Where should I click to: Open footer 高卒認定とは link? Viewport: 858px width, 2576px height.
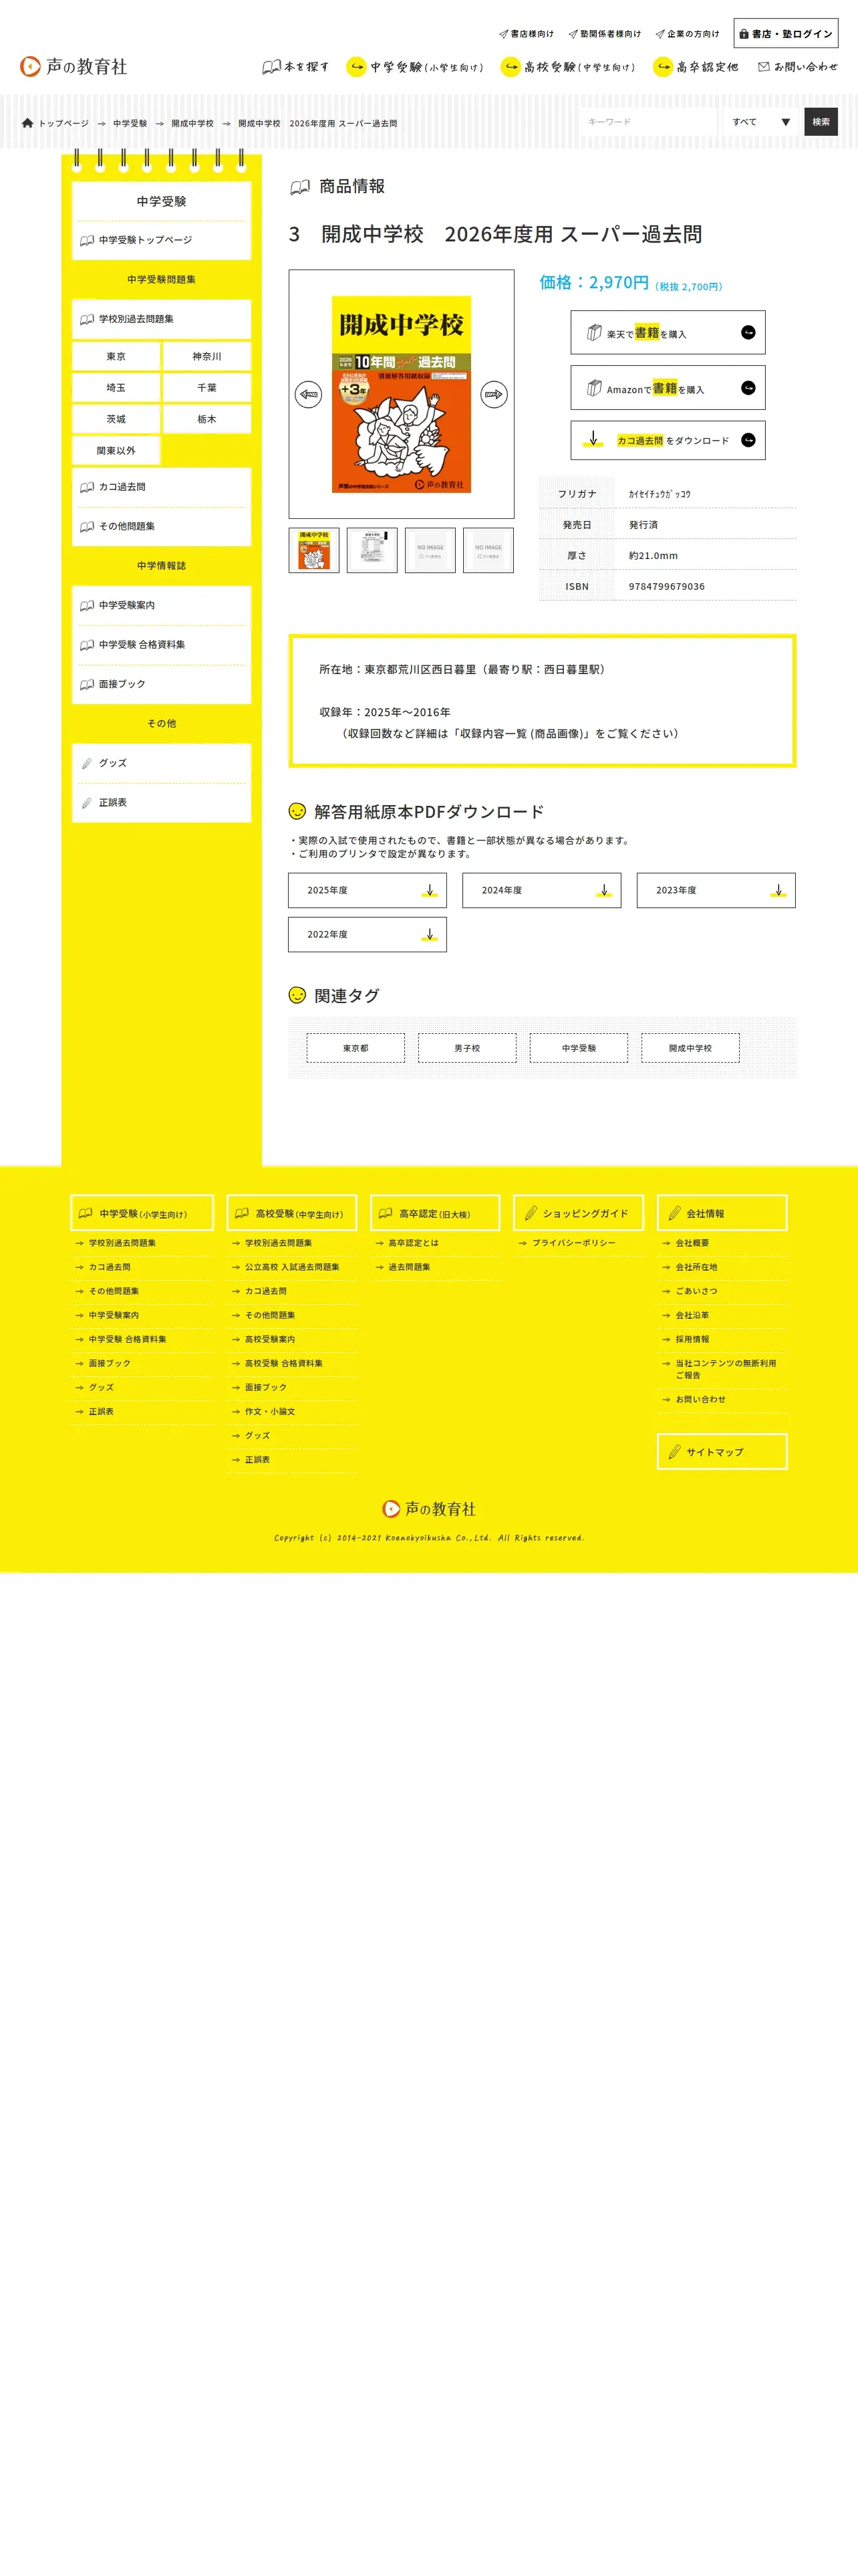pos(414,1243)
